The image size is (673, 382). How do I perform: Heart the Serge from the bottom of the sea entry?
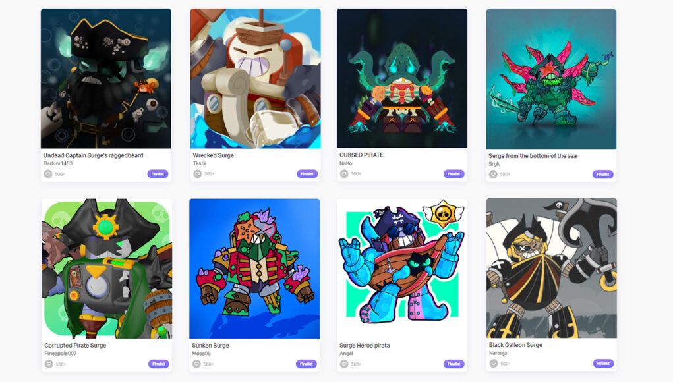click(x=493, y=174)
